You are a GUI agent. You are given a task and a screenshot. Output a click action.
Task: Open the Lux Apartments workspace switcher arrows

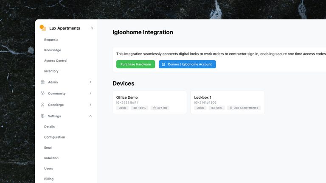[92, 28]
